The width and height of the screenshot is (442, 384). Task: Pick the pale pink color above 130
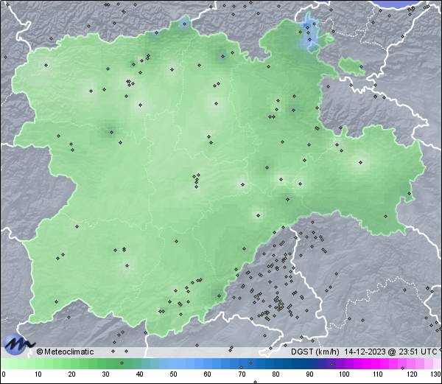[x=436, y=363]
